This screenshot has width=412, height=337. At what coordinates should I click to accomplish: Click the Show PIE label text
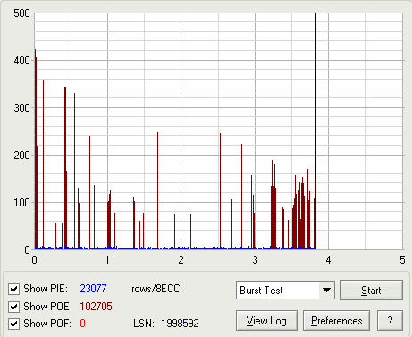coord(46,289)
